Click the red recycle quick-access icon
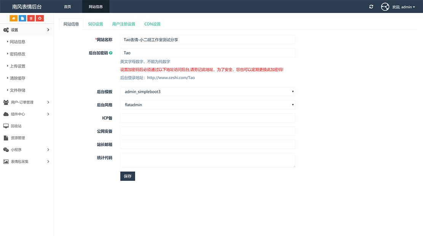423x236 pixels. 40,18
